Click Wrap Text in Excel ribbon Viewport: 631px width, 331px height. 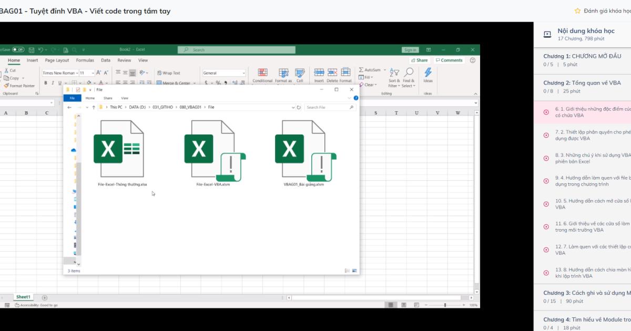coord(168,73)
